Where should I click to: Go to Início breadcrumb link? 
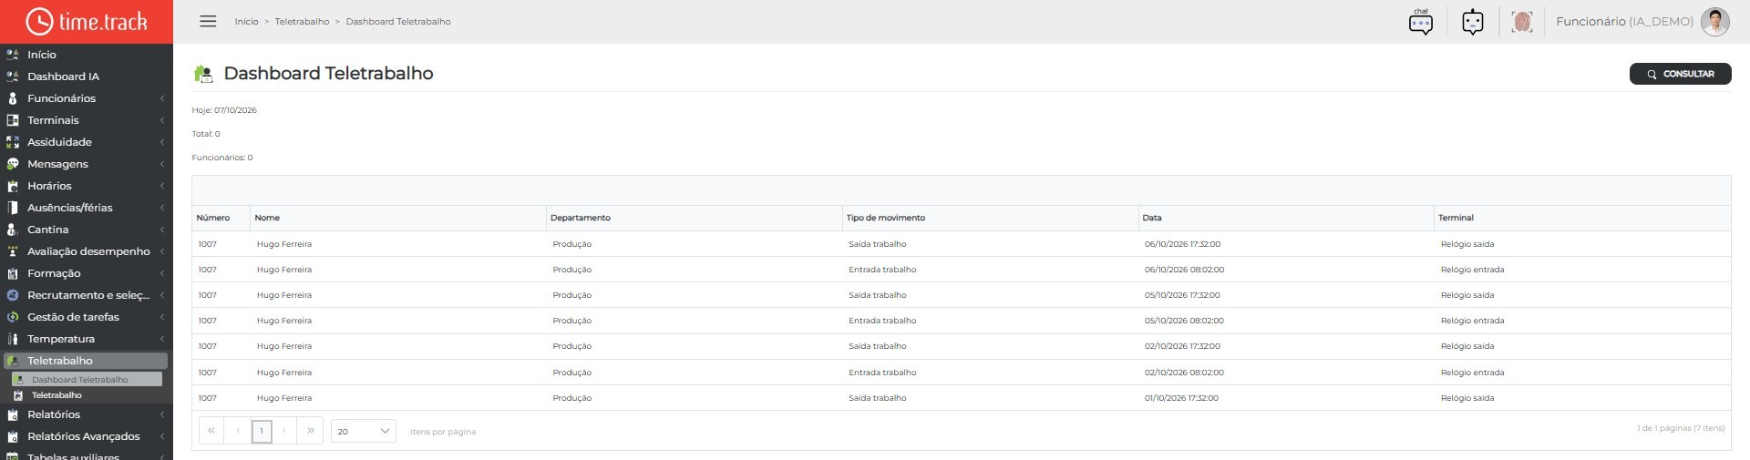pyautogui.click(x=246, y=22)
